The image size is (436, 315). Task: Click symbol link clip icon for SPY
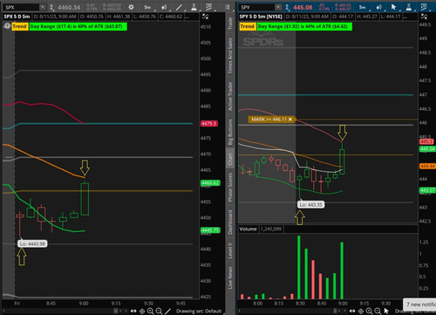287,8
